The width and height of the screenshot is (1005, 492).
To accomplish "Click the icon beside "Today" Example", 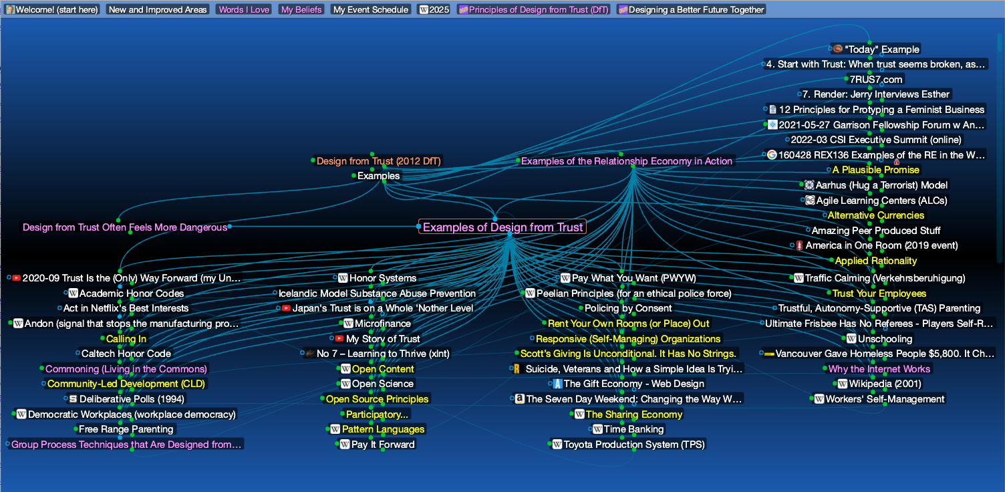I will [837, 49].
